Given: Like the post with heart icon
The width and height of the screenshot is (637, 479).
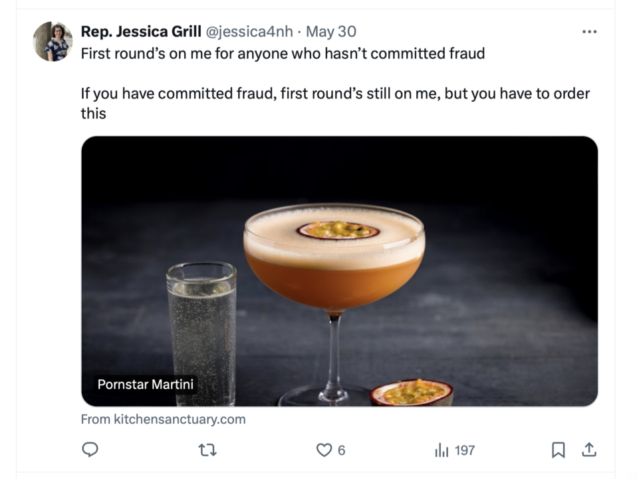Looking at the screenshot, I should coord(324,450).
